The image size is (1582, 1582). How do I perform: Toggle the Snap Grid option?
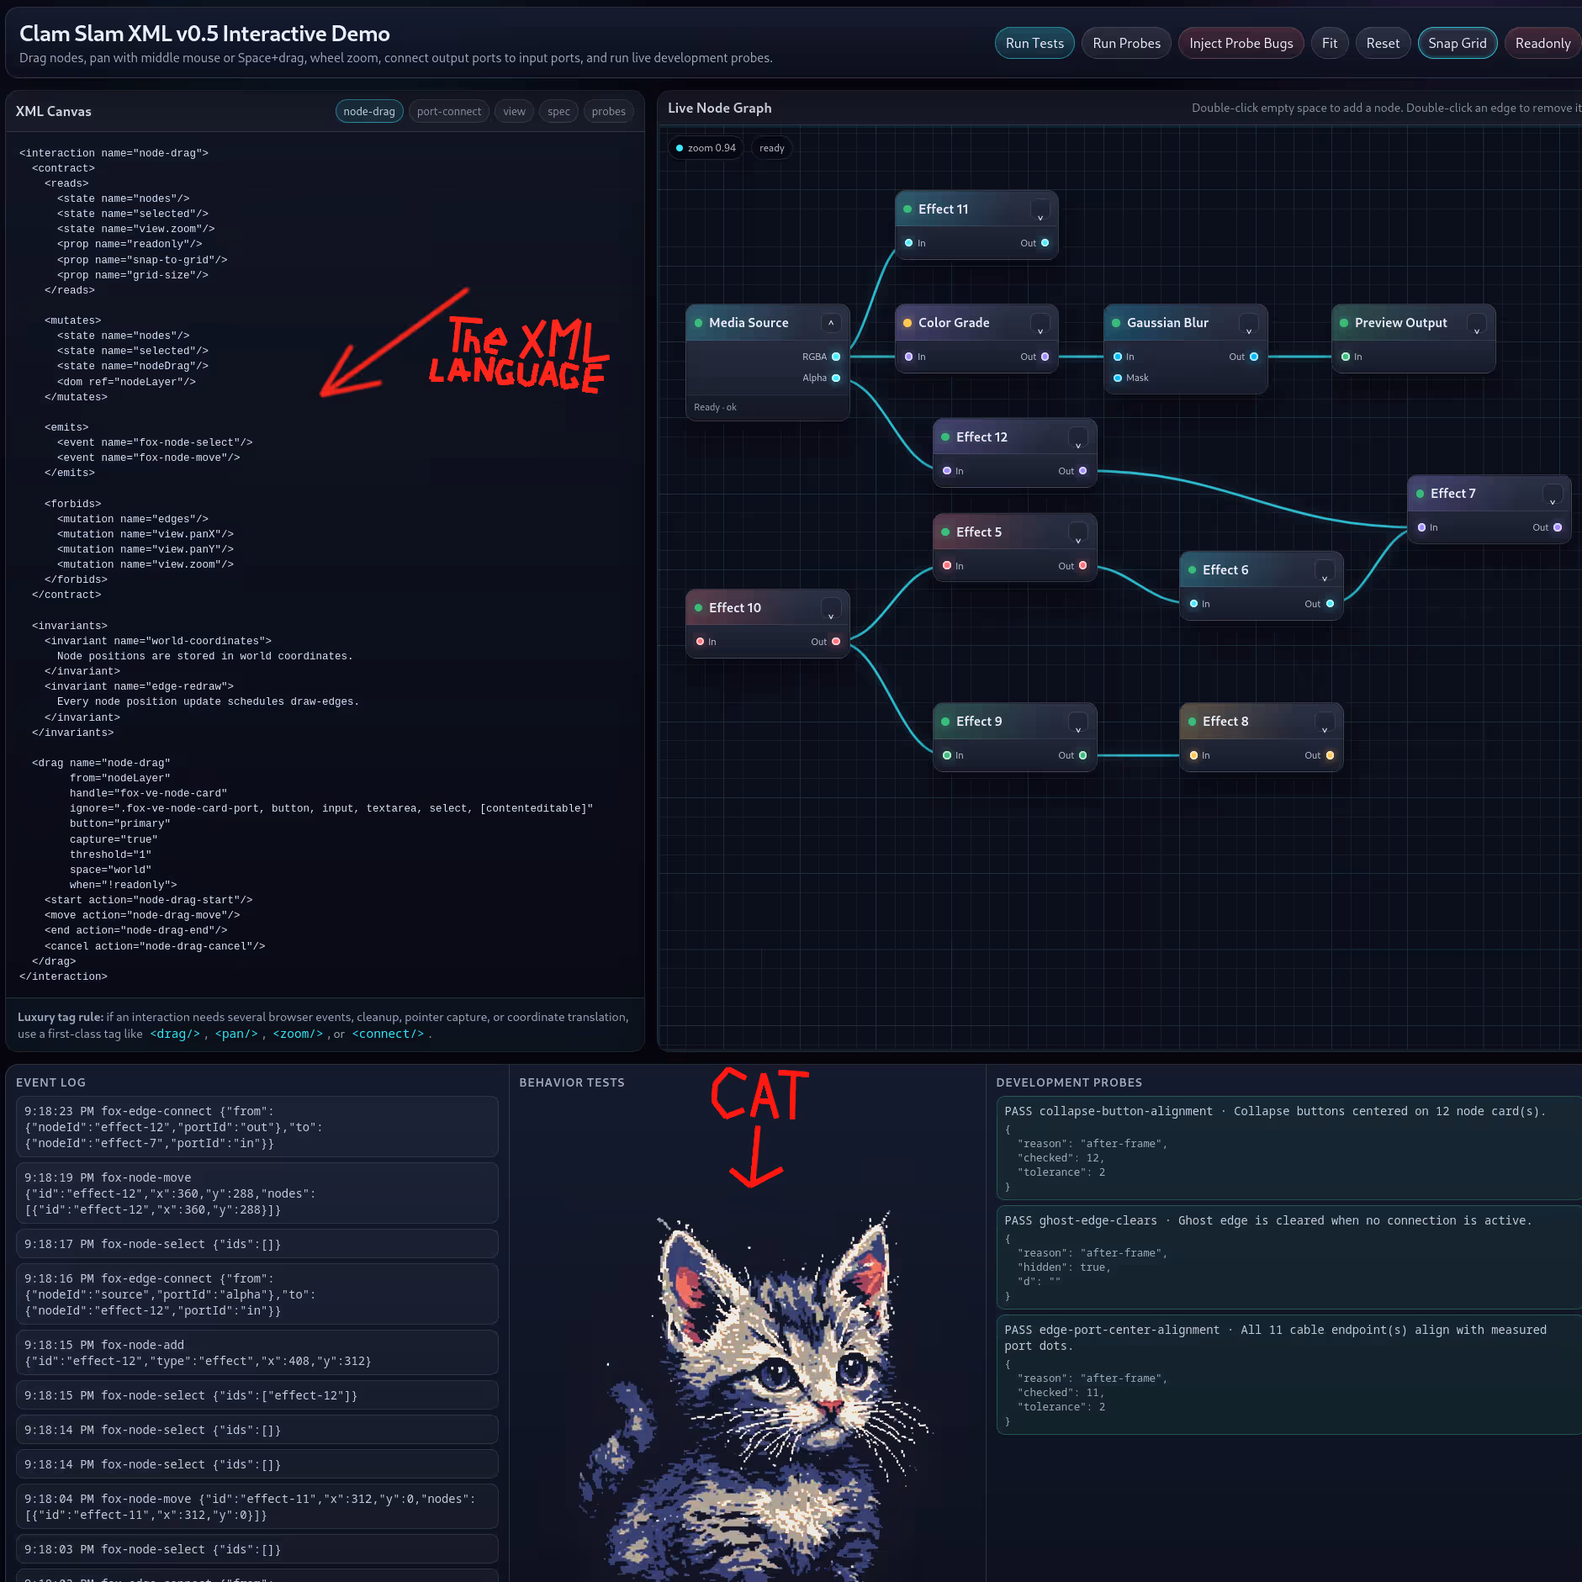pyautogui.click(x=1457, y=43)
